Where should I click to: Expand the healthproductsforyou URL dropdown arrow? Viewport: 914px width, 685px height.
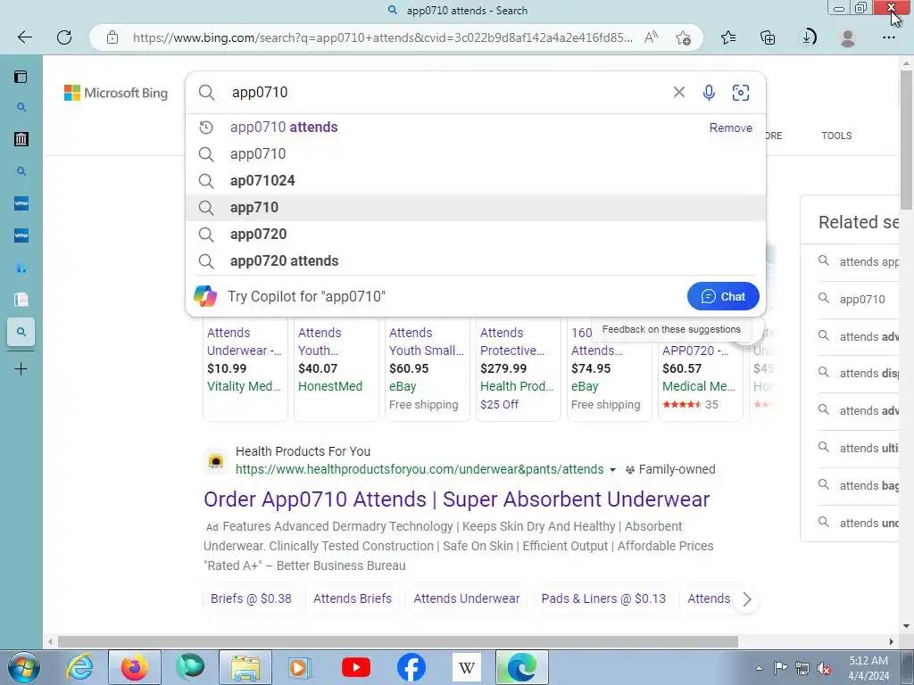(612, 469)
